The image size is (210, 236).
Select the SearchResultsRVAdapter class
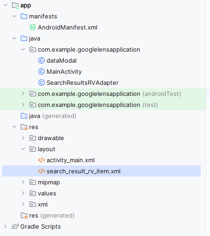(x=83, y=83)
